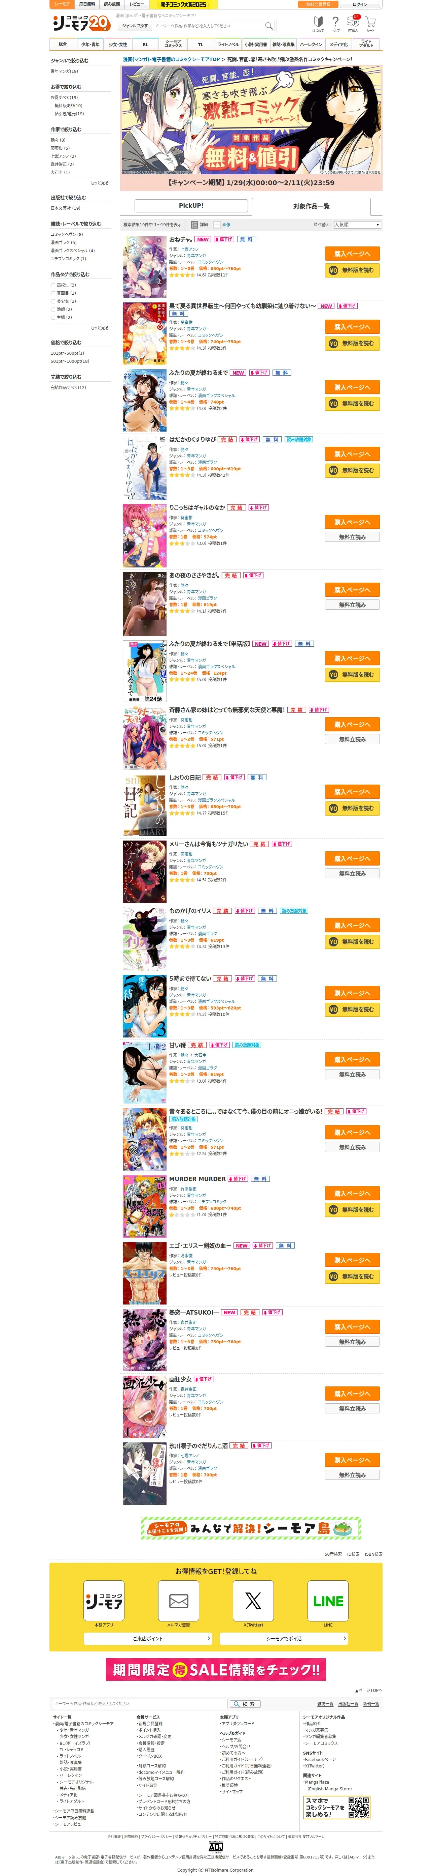432x1876 pixels.
Task: Open the cart icon in header
Action: pos(370,23)
